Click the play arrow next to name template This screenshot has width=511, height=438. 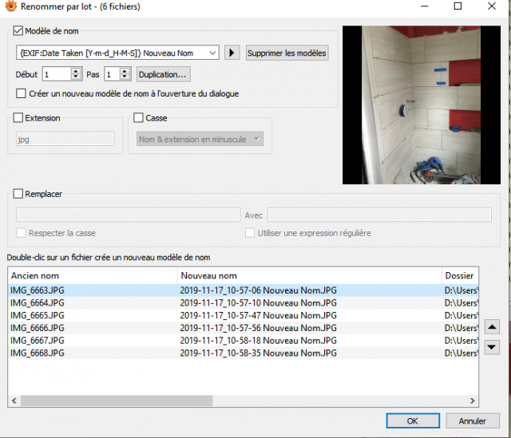232,53
